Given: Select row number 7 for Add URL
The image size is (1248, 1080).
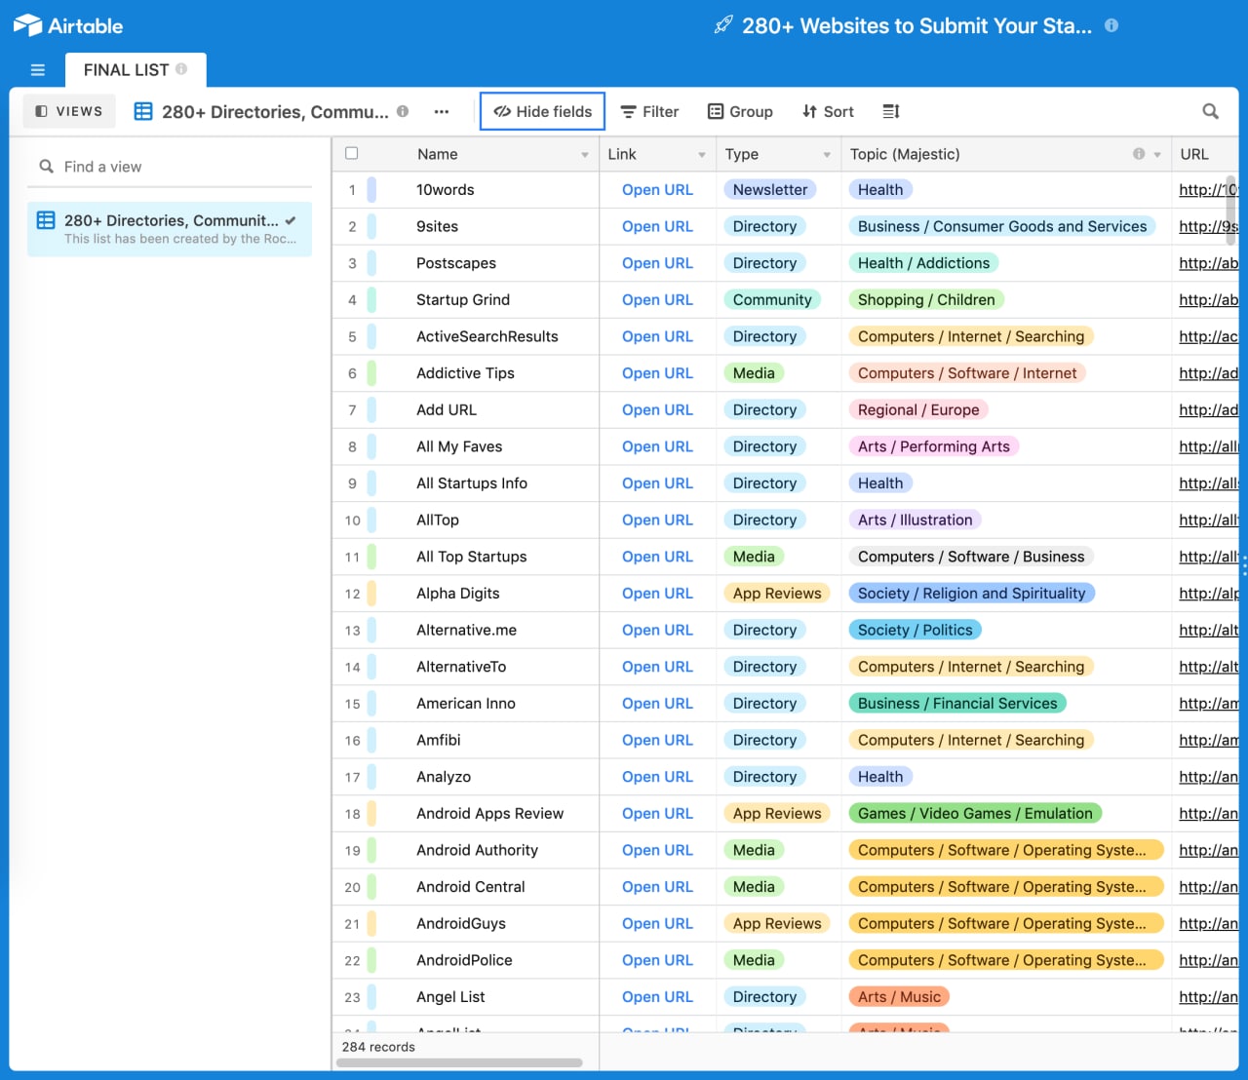Looking at the screenshot, I should (x=352, y=410).
